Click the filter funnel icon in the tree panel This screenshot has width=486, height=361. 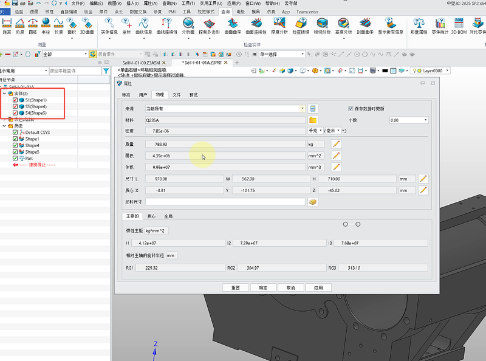(x=105, y=71)
